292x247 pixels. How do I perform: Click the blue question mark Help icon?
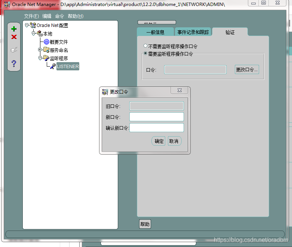(14, 64)
